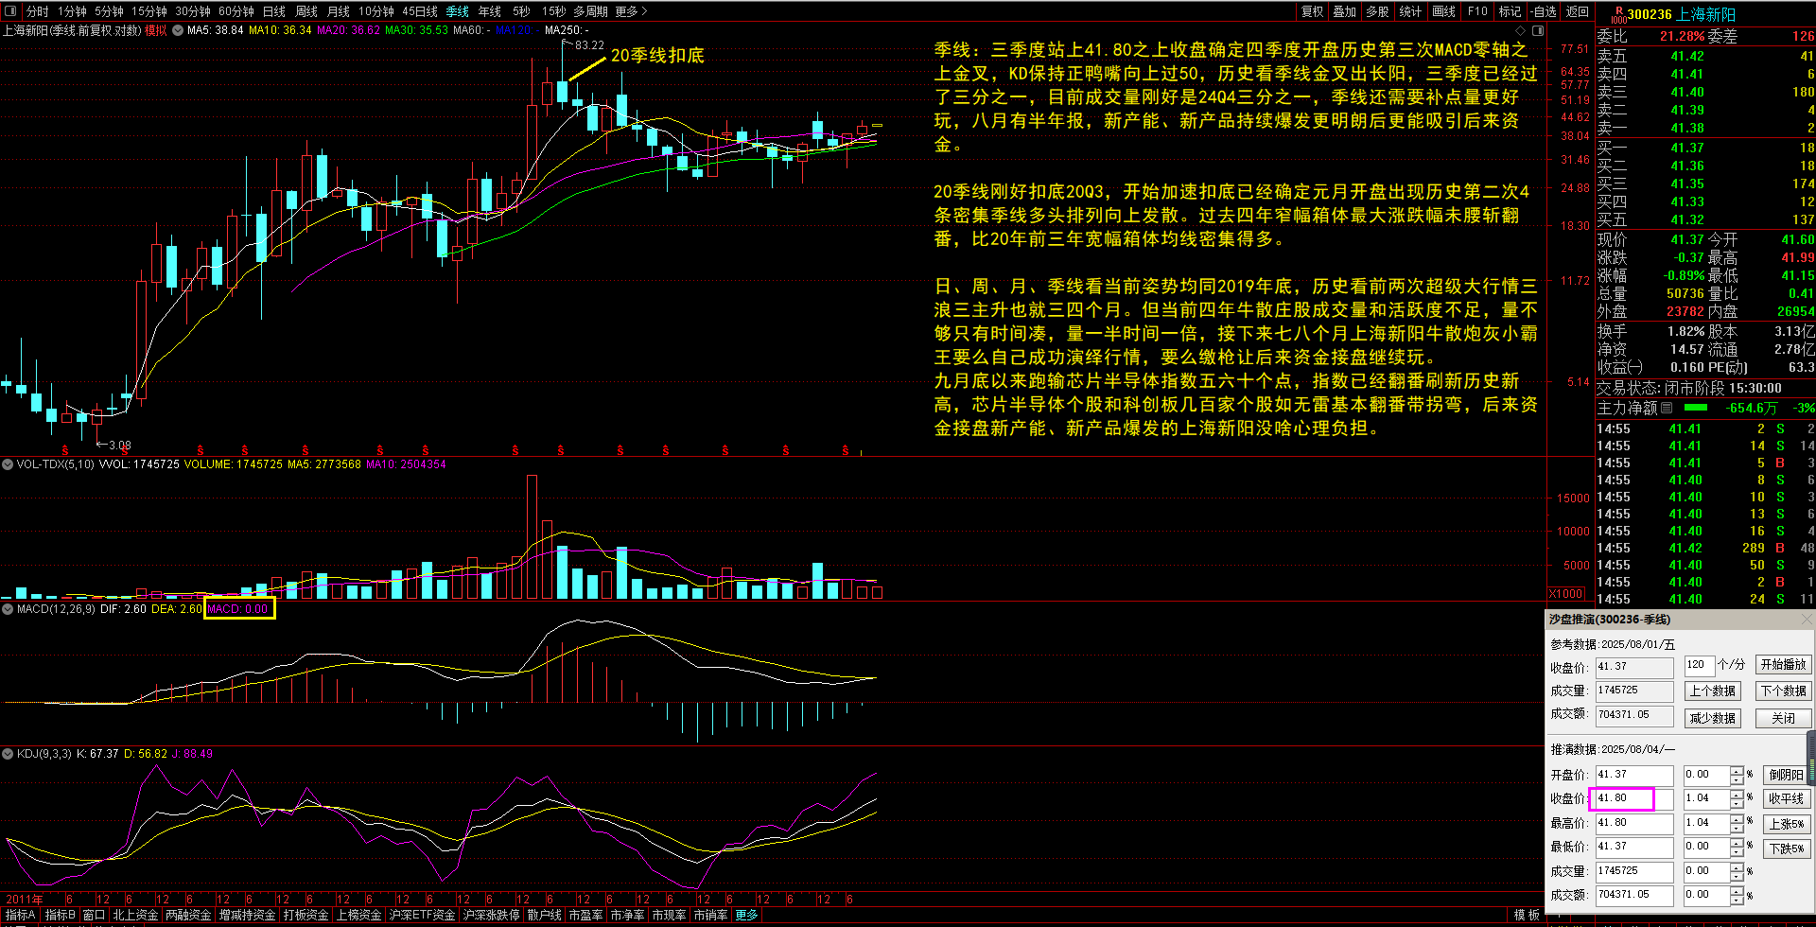1816x927 pixels.
Task: Open 增减持资金 indicator tab
Action: point(248,915)
